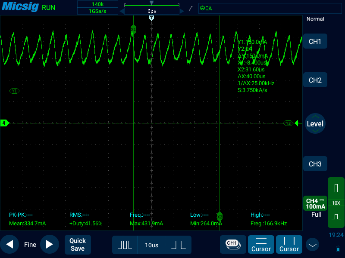The width and height of the screenshot is (345, 258).
Task: Expand the bottom-right chevron menu
Action: (x=313, y=245)
